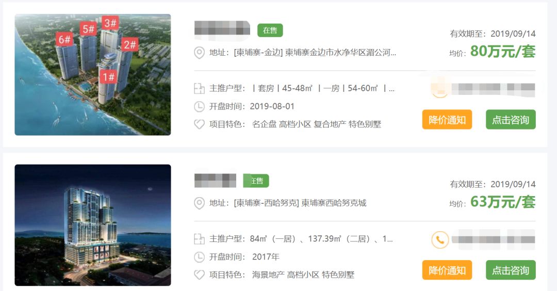Click clock icon beside 2017年 opening time
Viewport: 557px width, 291px height.
pos(199,257)
